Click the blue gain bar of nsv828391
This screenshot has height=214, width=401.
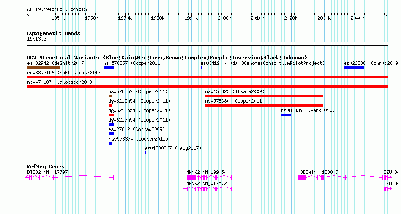pyautogui.click(x=286, y=115)
